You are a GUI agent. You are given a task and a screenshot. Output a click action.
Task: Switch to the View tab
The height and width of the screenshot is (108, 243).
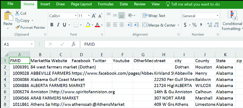tap(156, 4)
